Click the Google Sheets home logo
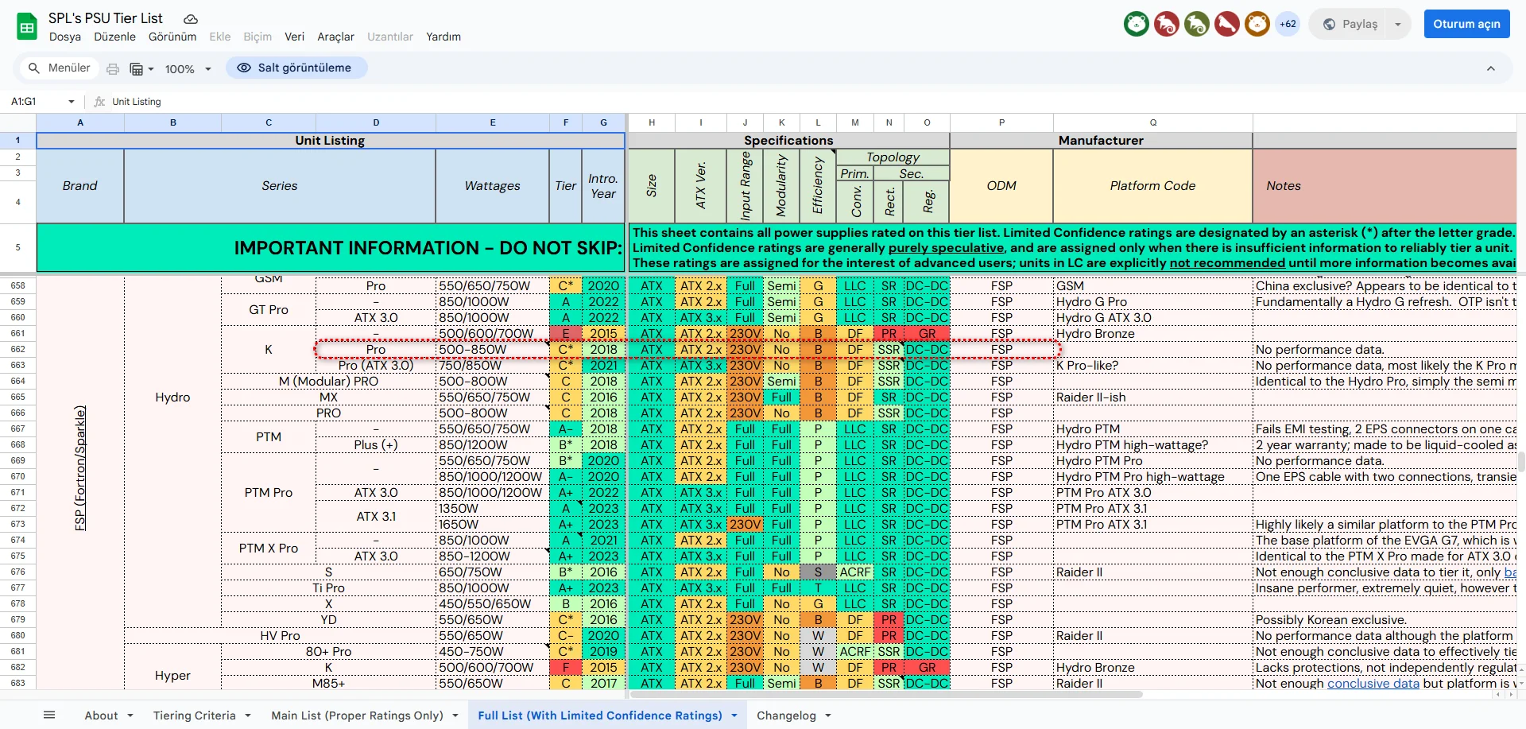The image size is (1526, 729). pos(27,27)
